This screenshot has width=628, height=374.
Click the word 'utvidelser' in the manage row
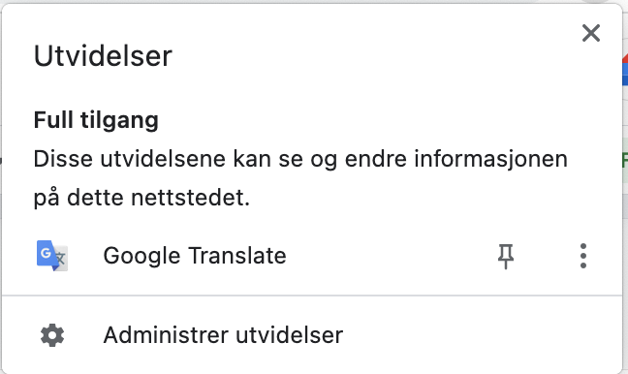tap(289, 334)
